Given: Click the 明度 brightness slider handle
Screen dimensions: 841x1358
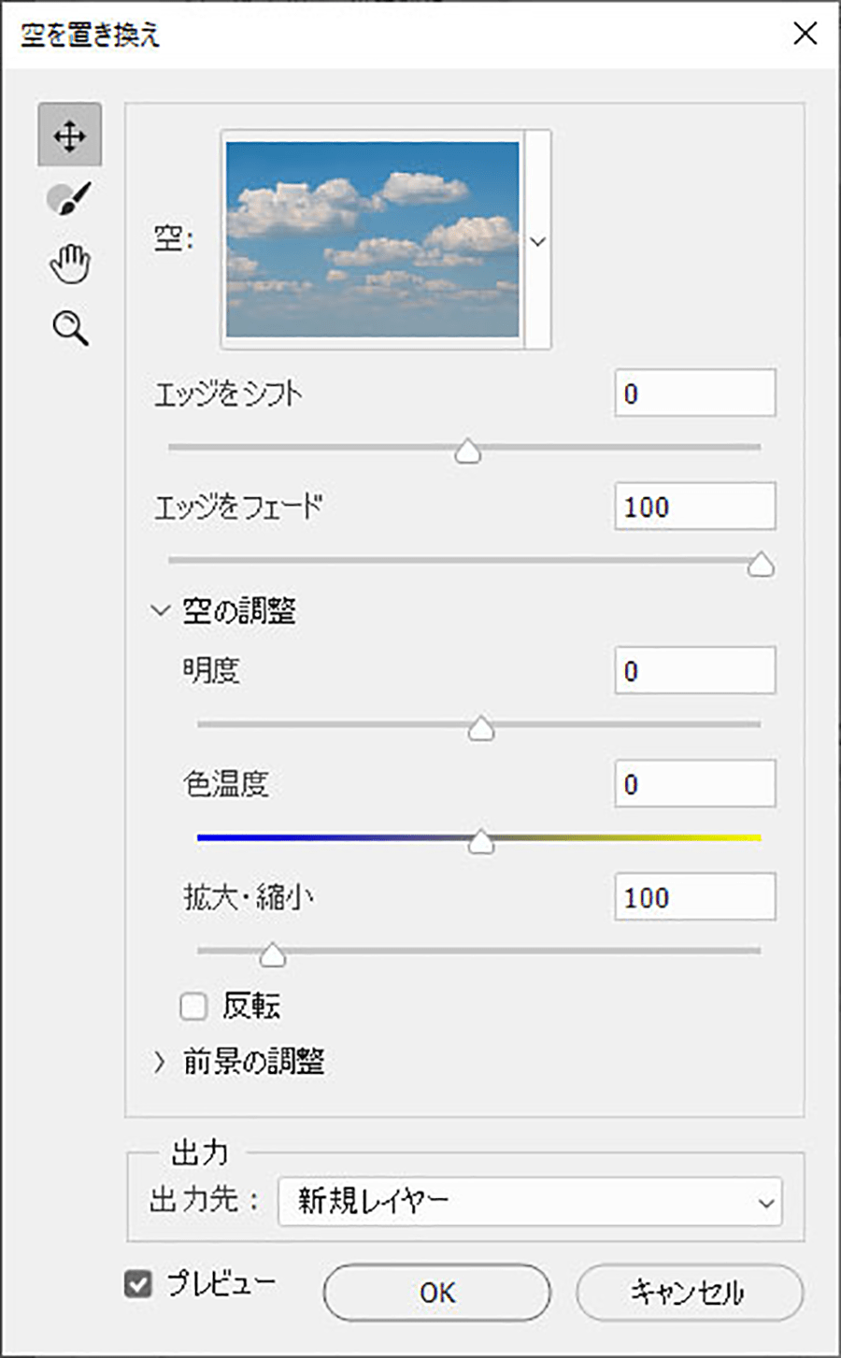Looking at the screenshot, I should (x=480, y=728).
